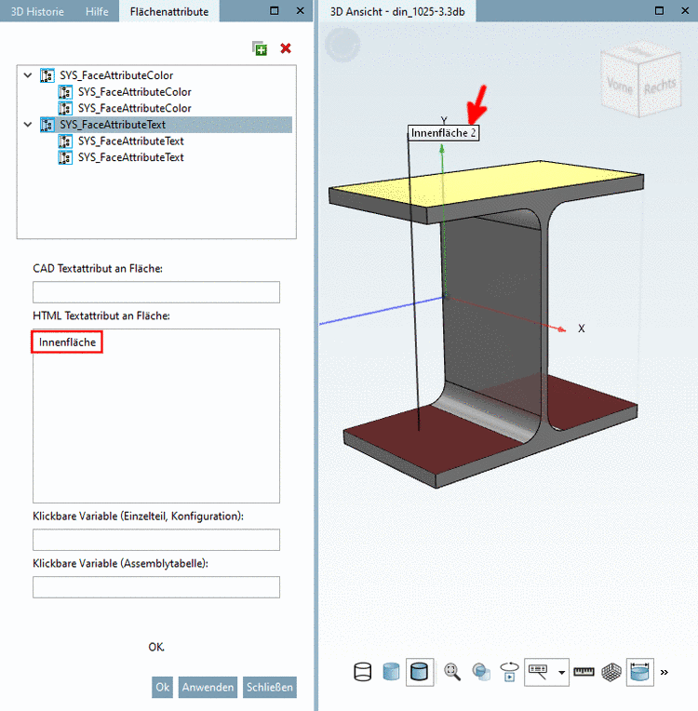Select first child SYS_FaceAttributeColor item

(135, 92)
